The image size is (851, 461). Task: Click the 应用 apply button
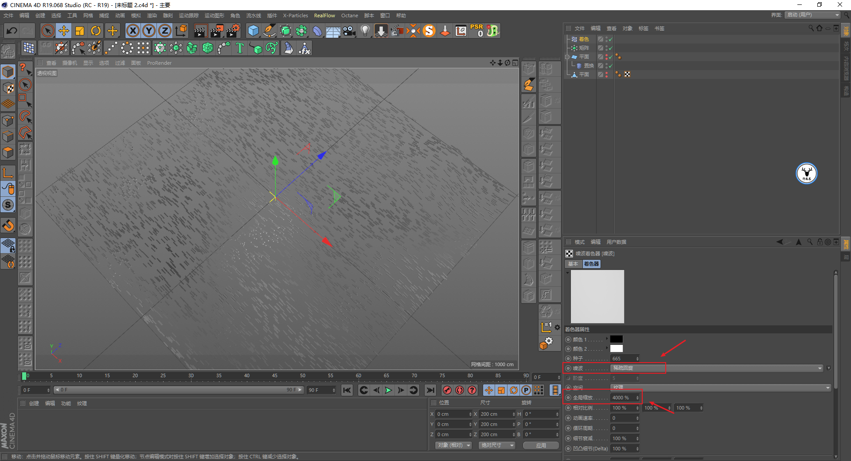coord(541,445)
